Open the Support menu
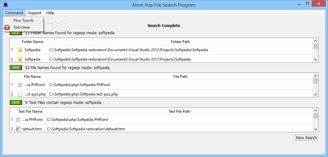The image size is (328, 157). pos(35,13)
